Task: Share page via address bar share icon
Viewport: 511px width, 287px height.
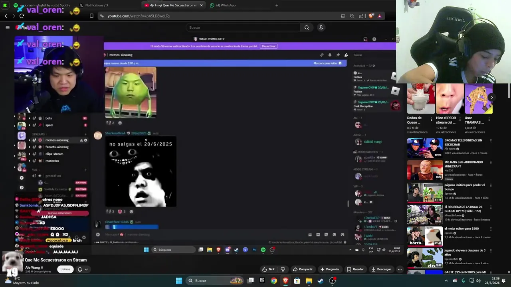Action: point(361,16)
